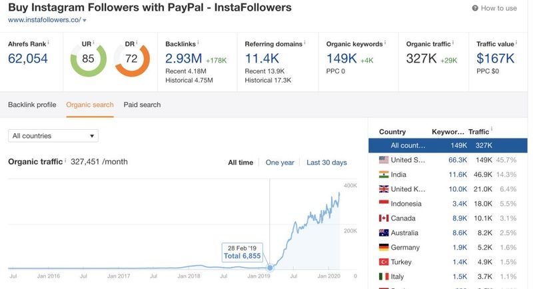Expand the www.instafollowers.co URL dropdown arrow

click(85, 21)
